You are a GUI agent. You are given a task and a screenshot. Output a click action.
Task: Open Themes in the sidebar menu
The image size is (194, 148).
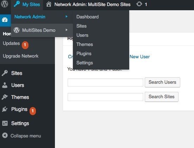20,97
